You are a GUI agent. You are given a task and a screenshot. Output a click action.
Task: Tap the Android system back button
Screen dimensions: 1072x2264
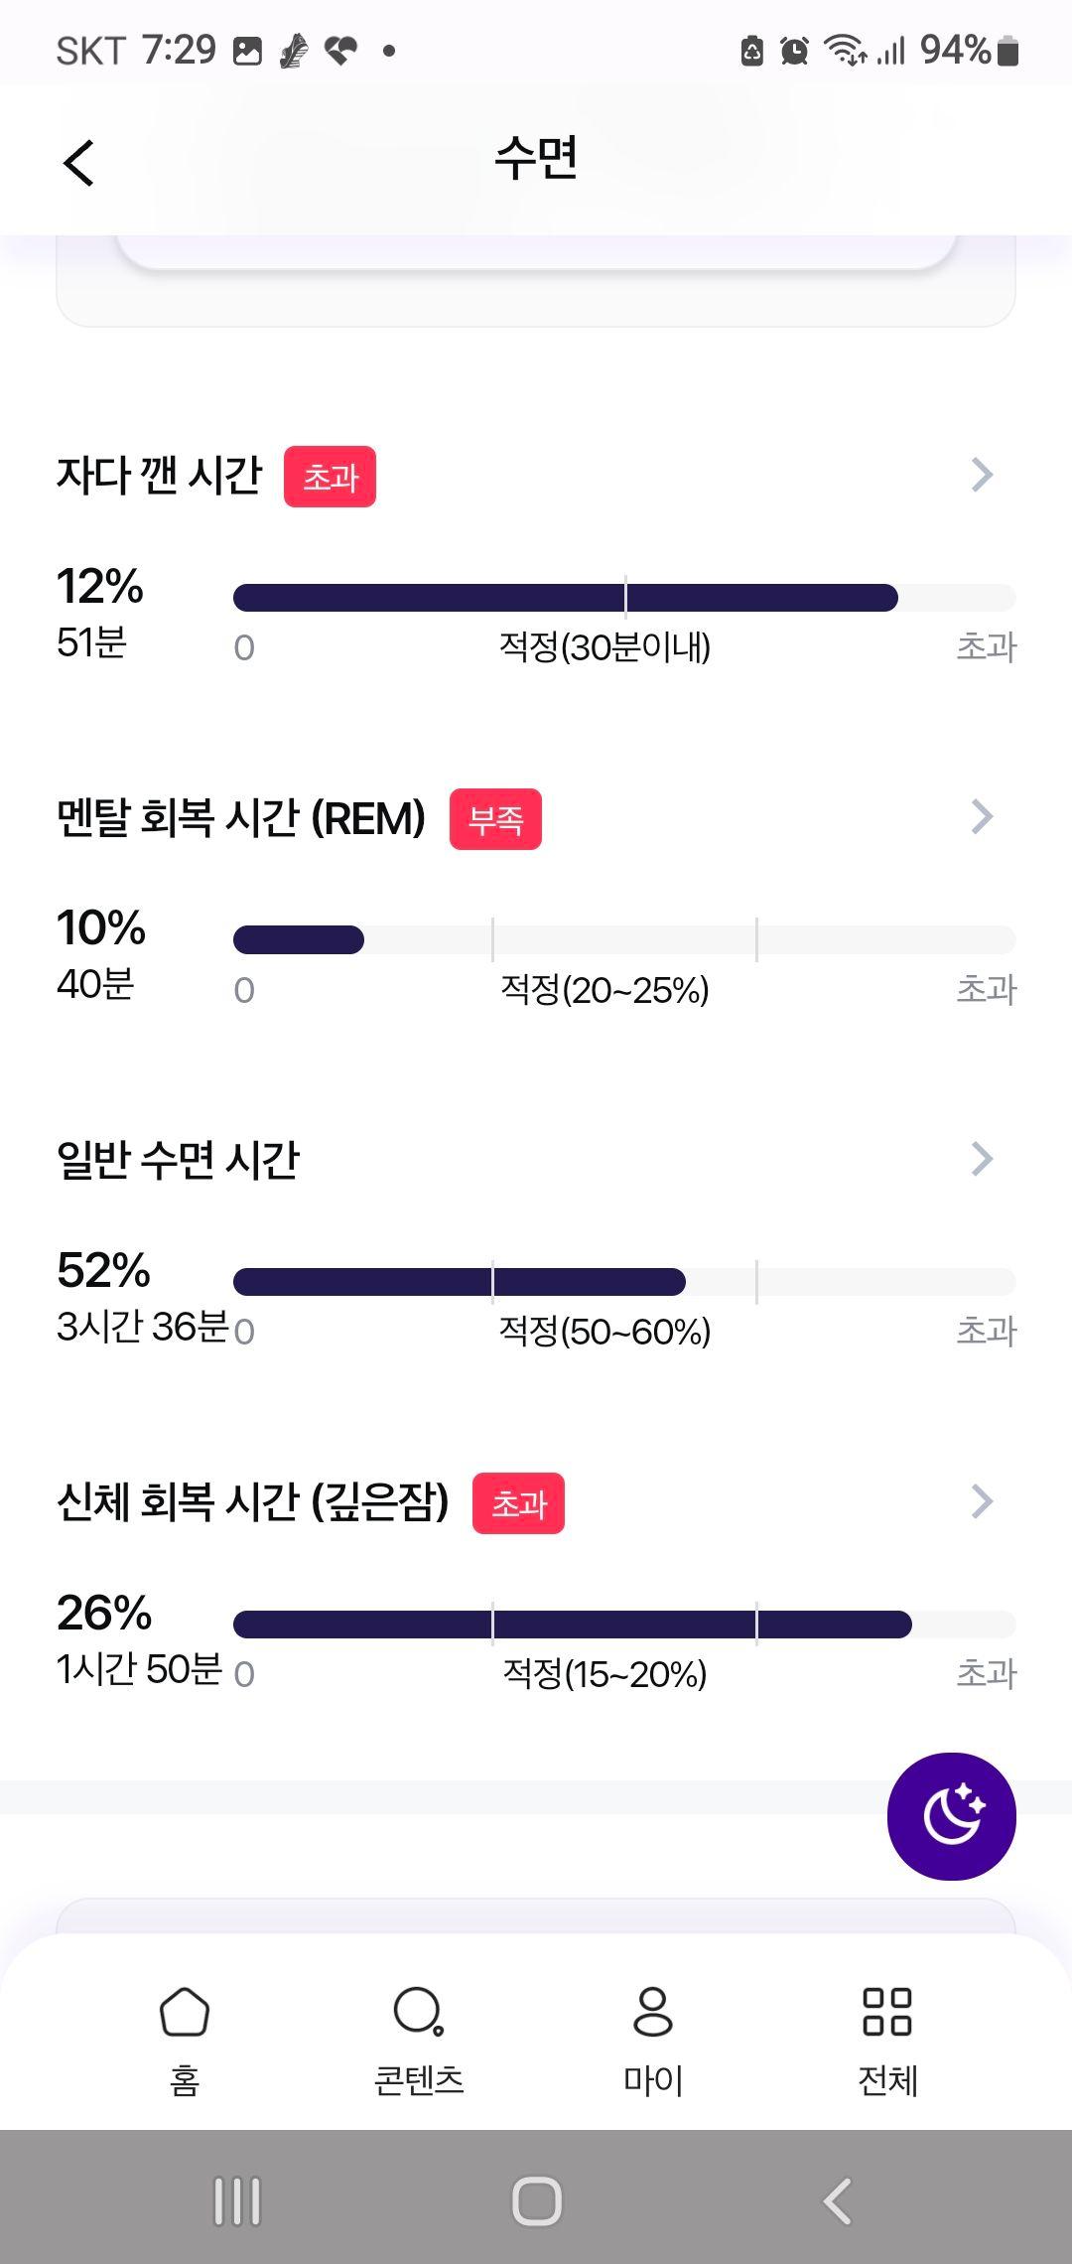[837, 2200]
